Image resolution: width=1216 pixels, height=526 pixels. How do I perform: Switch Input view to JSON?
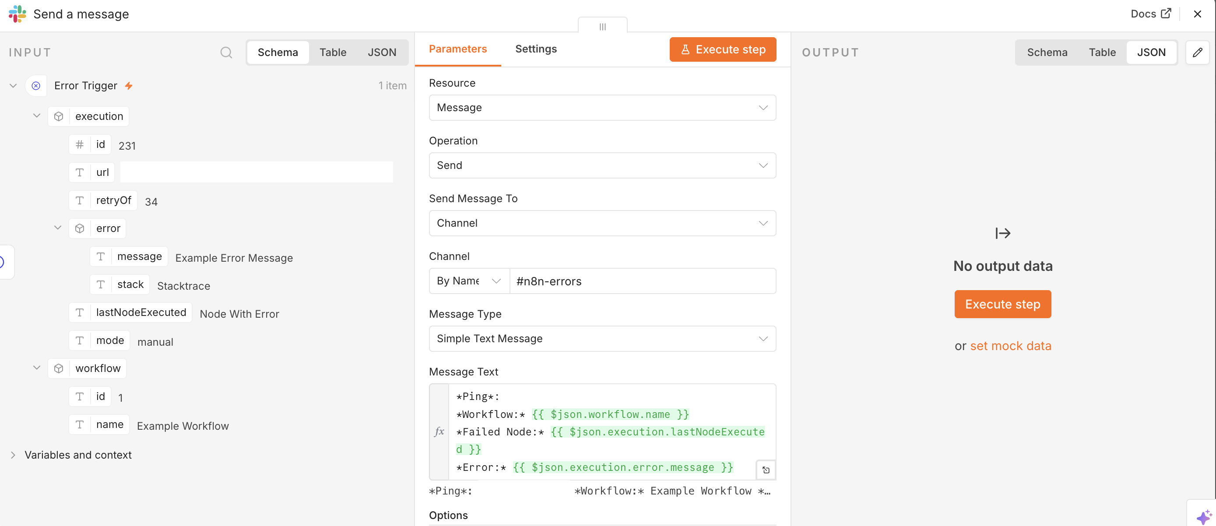coord(382,53)
